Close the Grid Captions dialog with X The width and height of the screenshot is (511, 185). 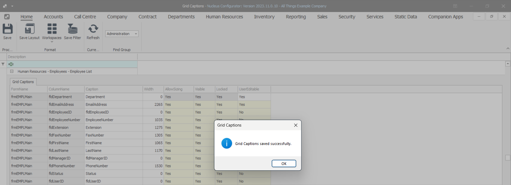pos(296,125)
